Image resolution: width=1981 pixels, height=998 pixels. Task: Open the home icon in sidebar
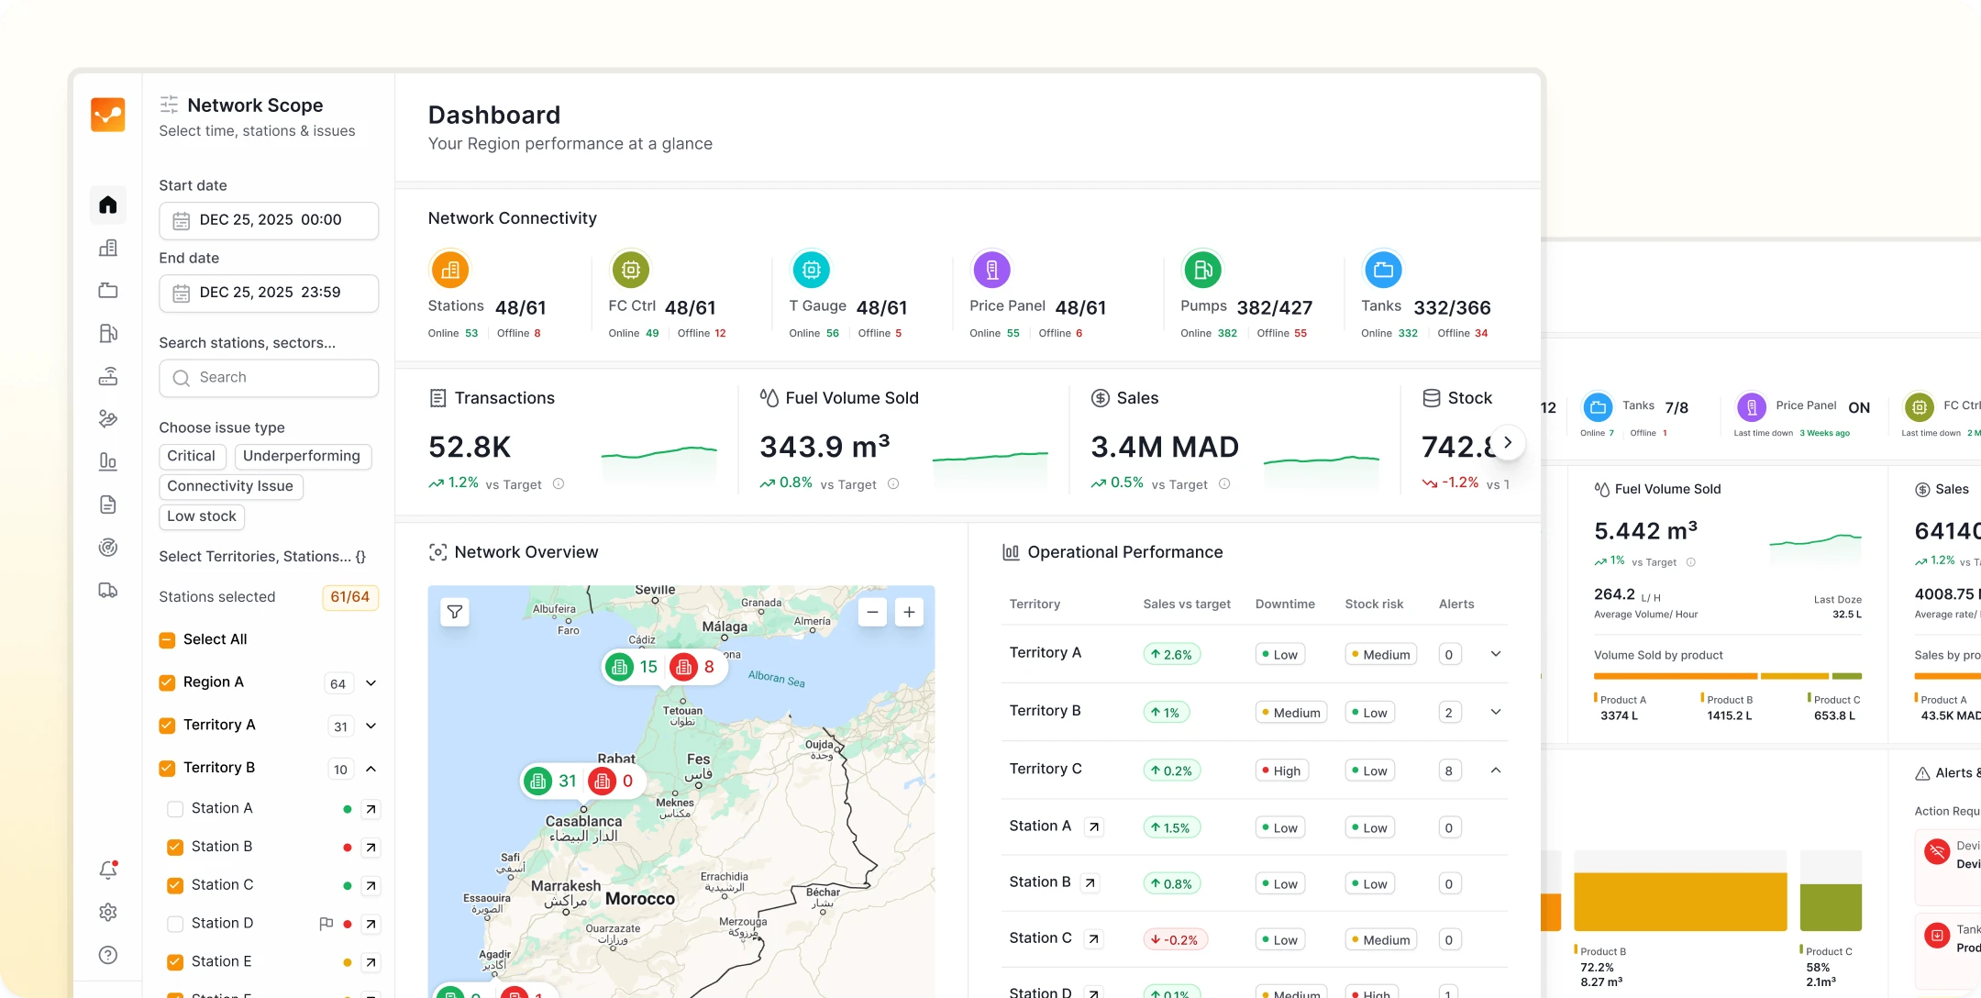[108, 205]
